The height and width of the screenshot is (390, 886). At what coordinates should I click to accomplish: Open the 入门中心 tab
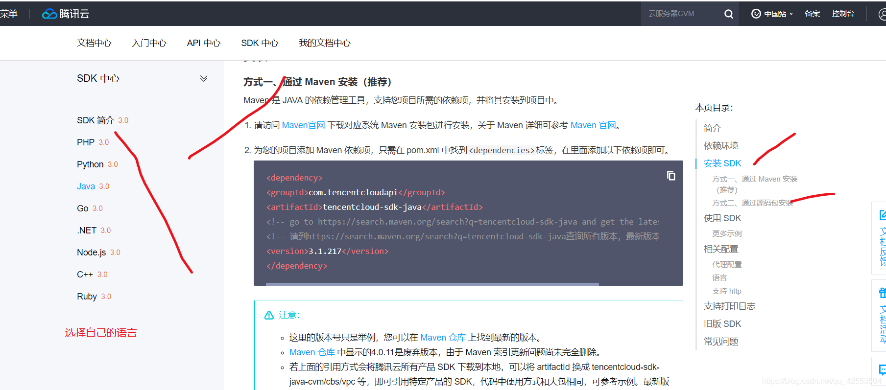(149, 43)
